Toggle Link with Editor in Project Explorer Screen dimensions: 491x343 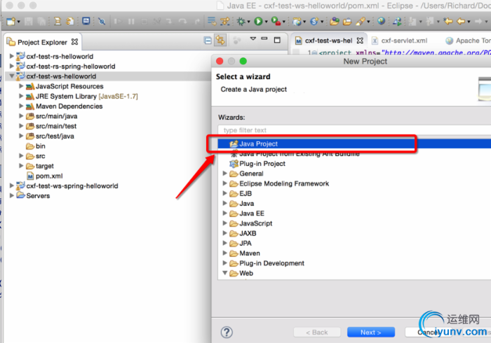(220, 41)
